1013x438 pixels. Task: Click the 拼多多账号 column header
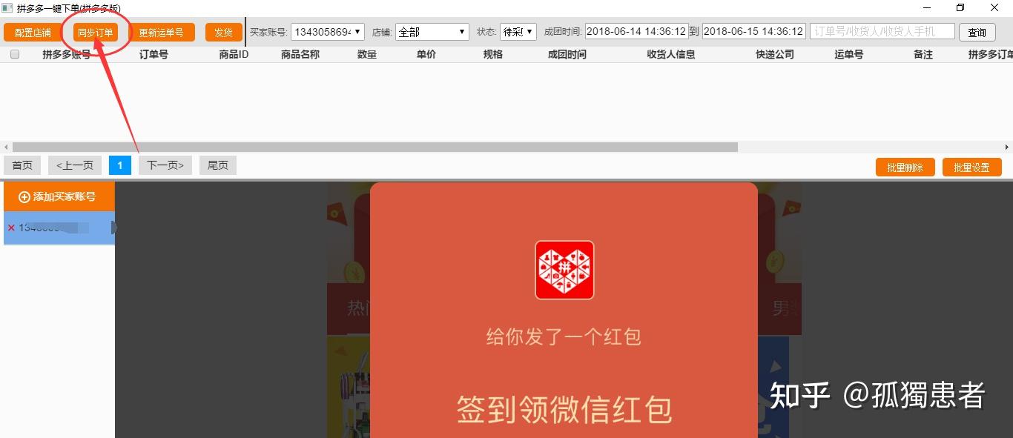click(x=67, y=54)
